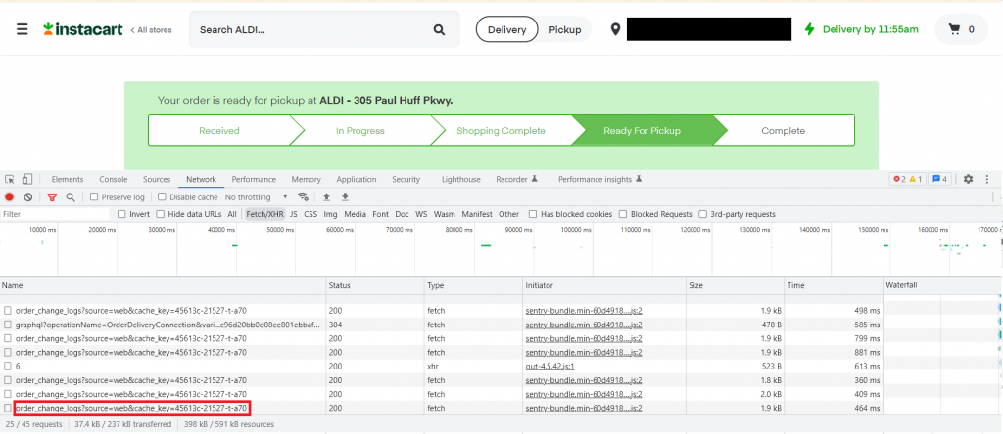Stop recording the network log
The image size is (1003, 434).
click(10, 197)
